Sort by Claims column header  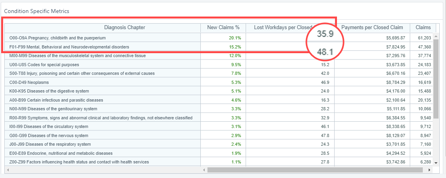[x=423, y=28]
